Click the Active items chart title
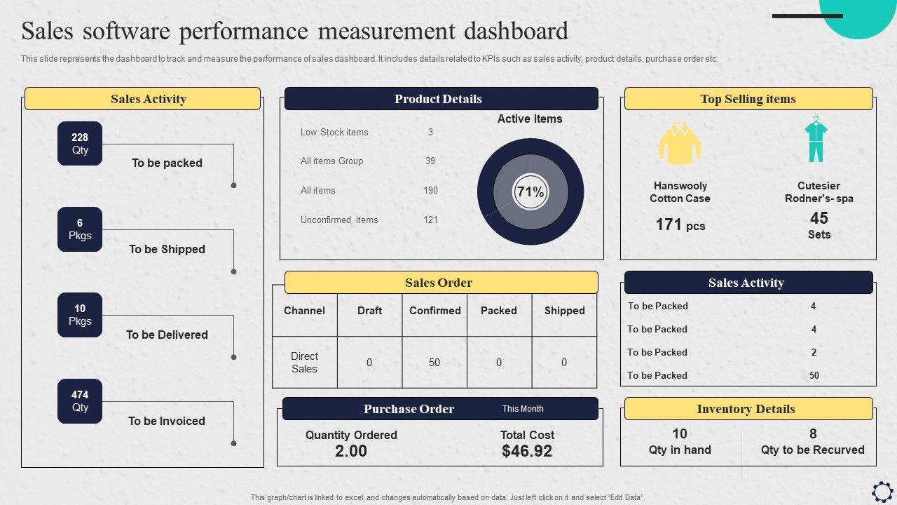Viewport: 897px width, 505px height. click(x=530, y=119)
